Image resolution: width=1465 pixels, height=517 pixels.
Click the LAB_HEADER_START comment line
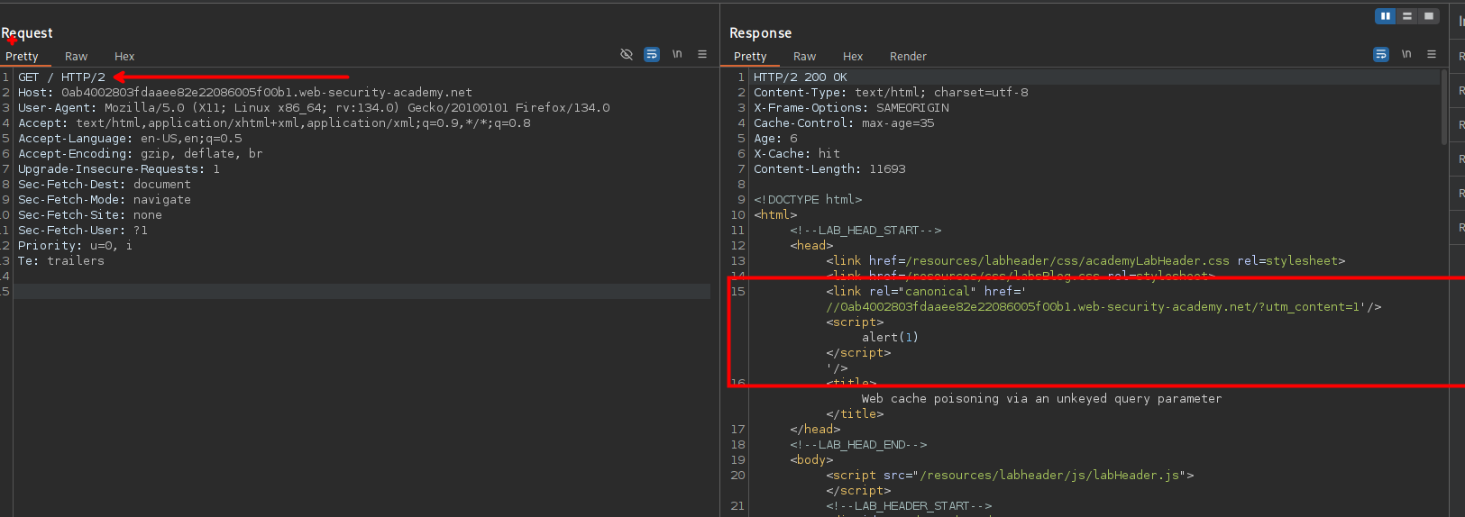coord(909,506)
